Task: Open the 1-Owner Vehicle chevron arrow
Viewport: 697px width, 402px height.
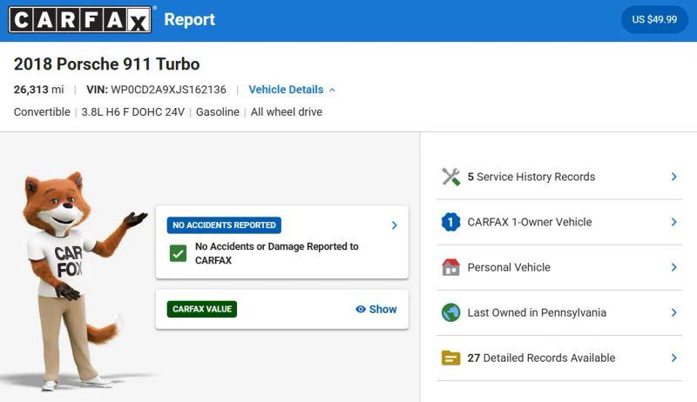Action: (x=673, y=222)
